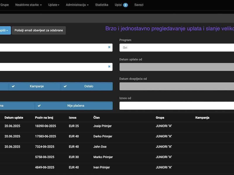Open the Uplate dropdown menu

click(54, 5)
